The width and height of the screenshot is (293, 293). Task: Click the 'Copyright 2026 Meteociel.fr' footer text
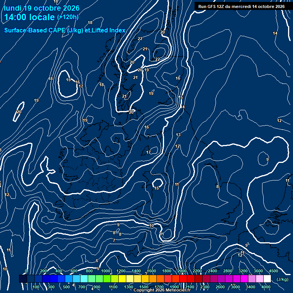pyautogui.click(x=162, y=290)
